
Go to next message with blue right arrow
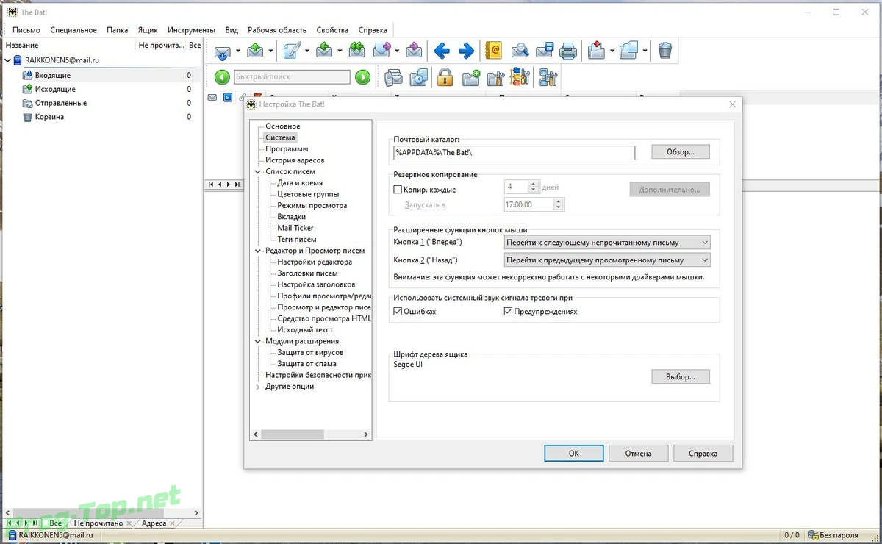click(x=466, y=51)
